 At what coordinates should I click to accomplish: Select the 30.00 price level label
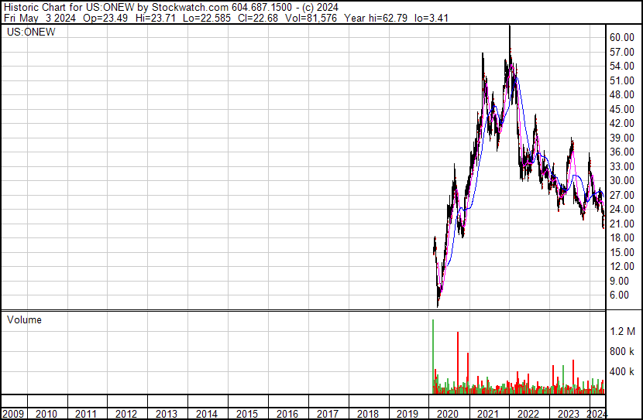(622, 180)
